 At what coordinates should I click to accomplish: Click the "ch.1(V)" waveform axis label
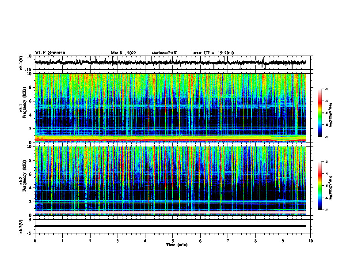pyautogui.click(x=21, y=63)
